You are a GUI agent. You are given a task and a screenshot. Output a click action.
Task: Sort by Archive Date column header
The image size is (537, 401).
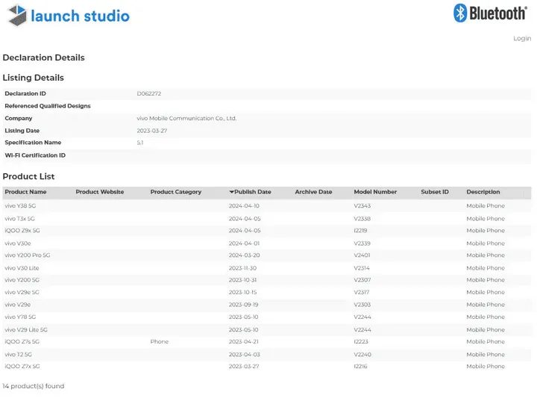tap(313, 192)
